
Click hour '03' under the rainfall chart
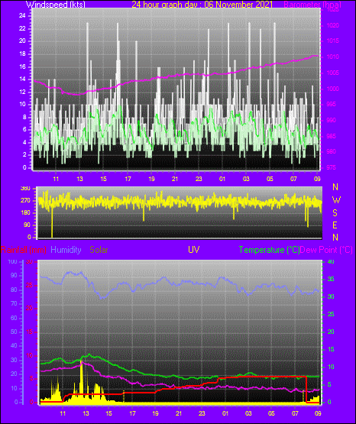coord(248,413)
